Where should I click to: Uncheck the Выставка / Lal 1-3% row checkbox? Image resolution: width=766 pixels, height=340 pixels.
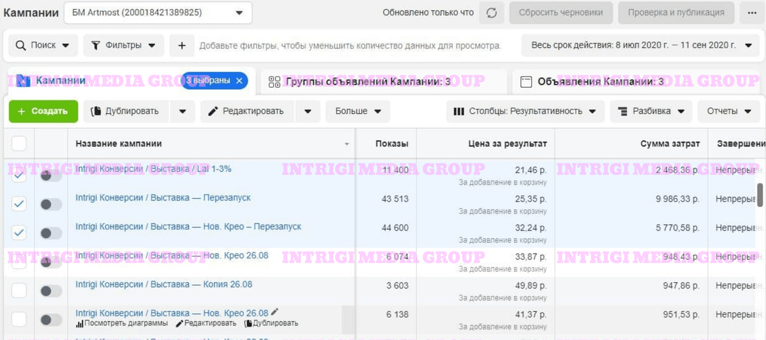[x=19, y=174]
